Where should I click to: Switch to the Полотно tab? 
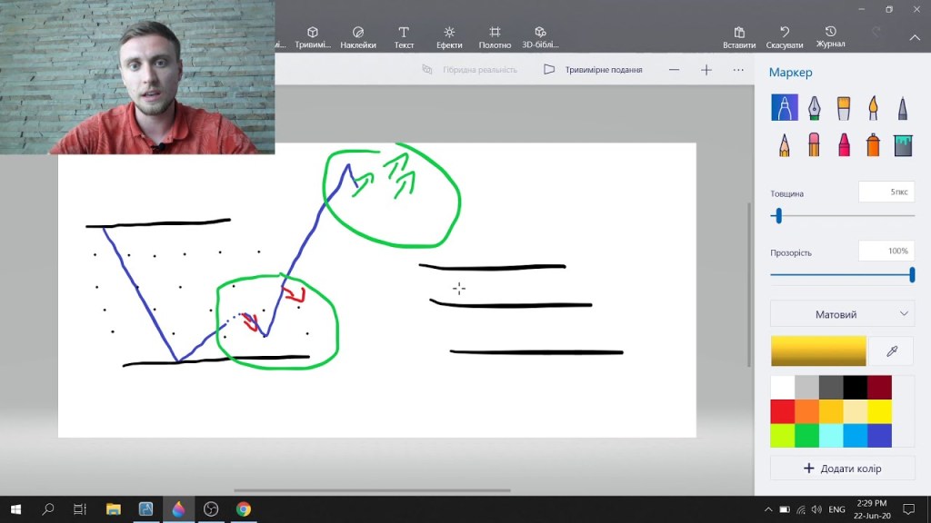click(x=495, y=37)
